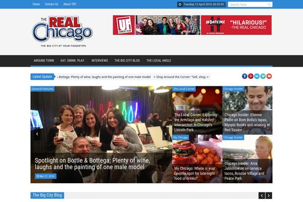Open the Interviews menu
Viewport: 303px width, 202px height.
pyautogui.click(x=99, y=61)
